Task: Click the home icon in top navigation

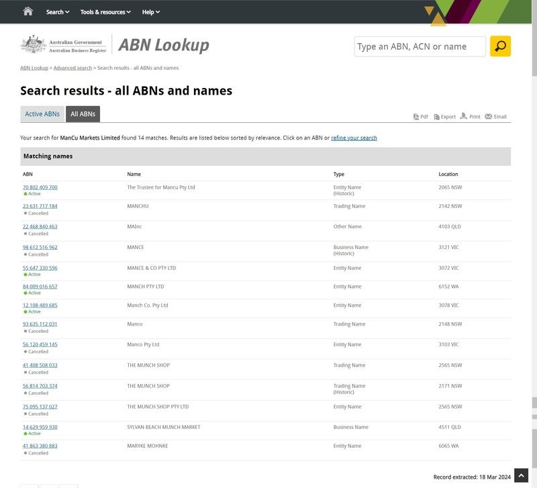Action: pos(28,11)
